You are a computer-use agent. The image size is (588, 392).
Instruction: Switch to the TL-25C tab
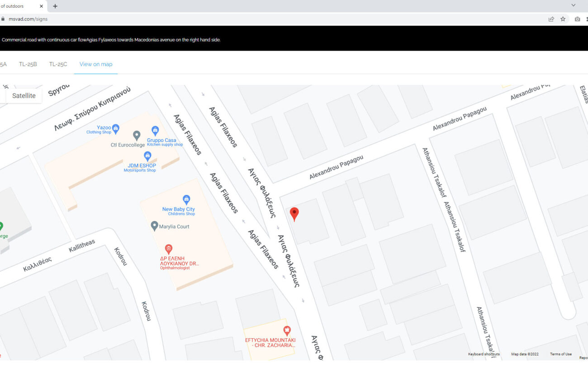click(58, 64)
